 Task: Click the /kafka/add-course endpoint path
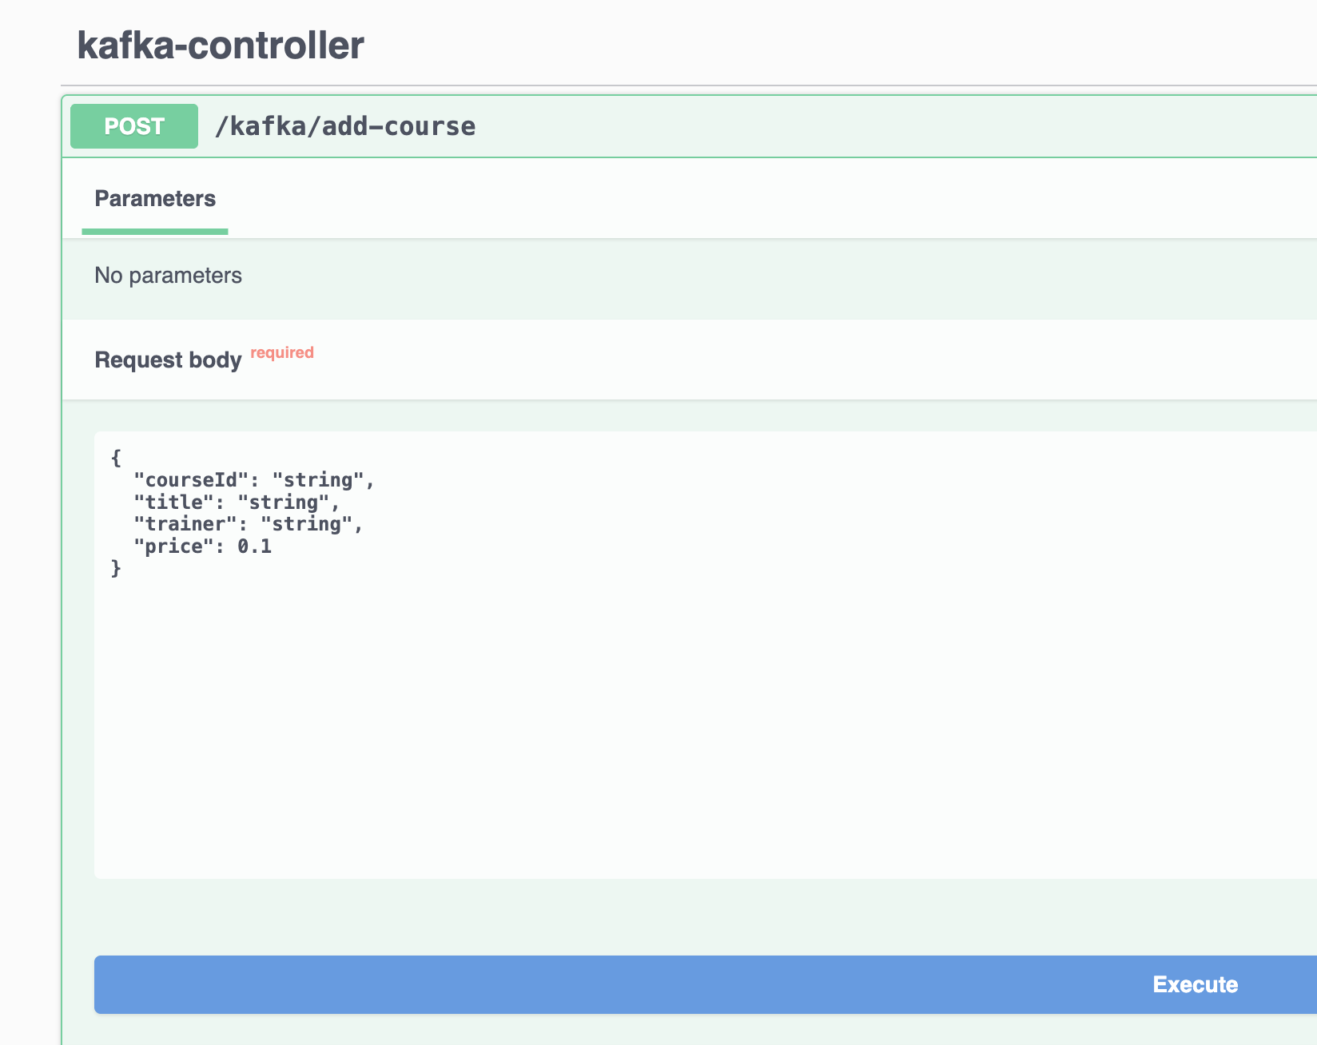[344, 126]
